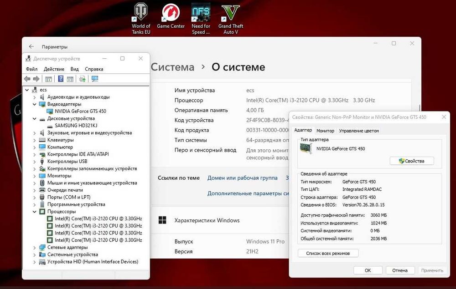Click the Windows logo beside Характеристики Windows

coord(162,220)
